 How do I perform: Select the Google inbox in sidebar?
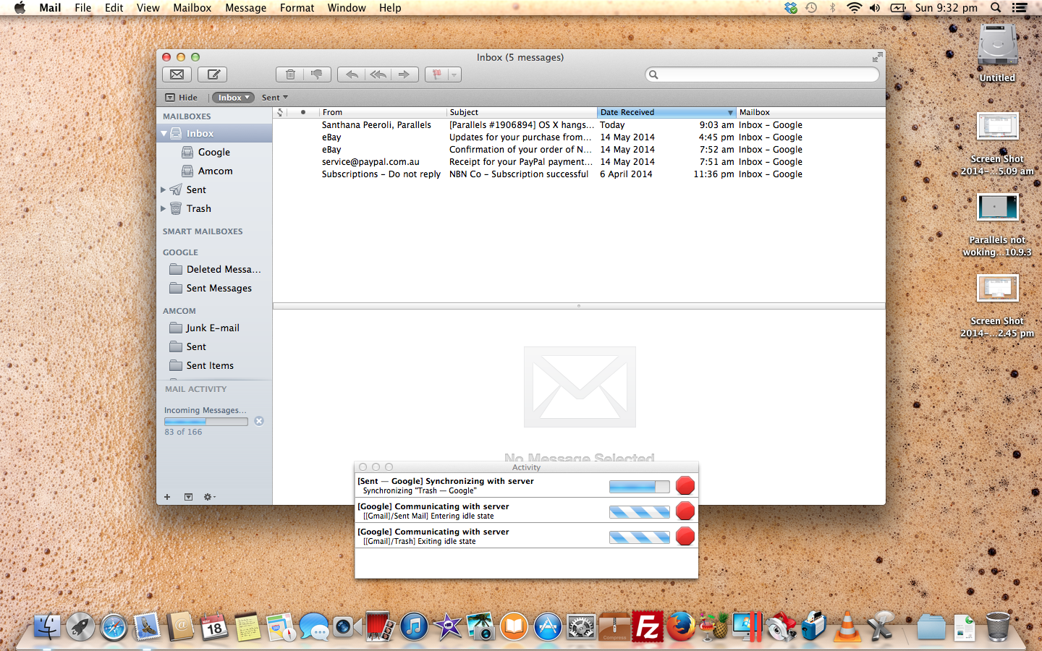coord(214,153)
